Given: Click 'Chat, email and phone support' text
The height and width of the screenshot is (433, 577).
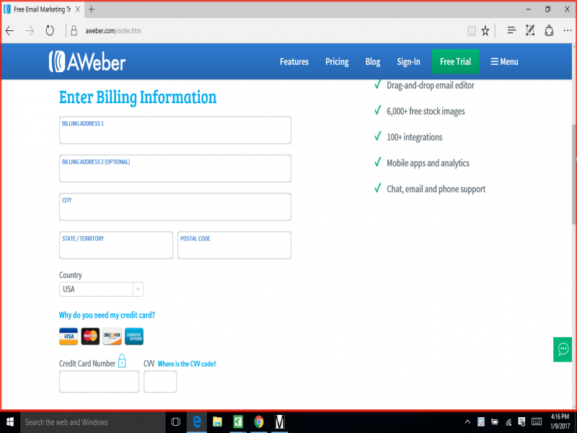Looking at the screenshot, I should click(x=436, y=189).
